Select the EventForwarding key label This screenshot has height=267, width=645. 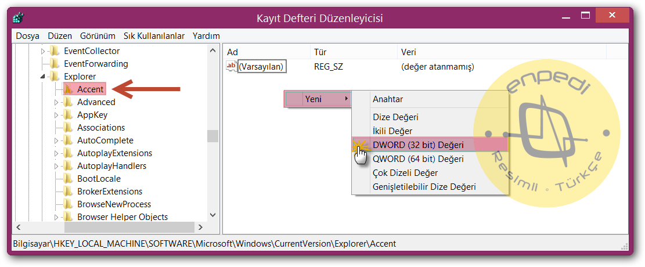(x=96, y=64)
